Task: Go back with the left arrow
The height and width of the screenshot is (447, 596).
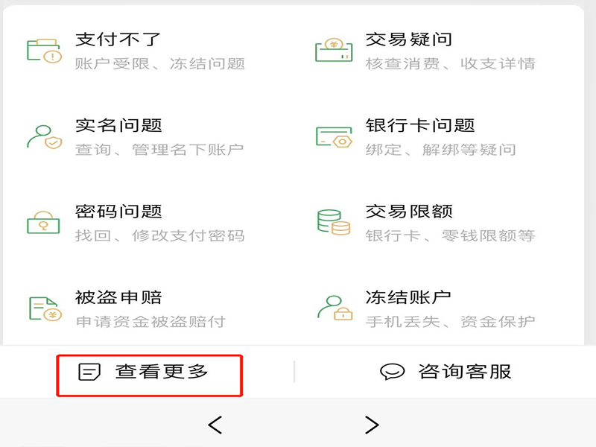Action: pyautogui.click(x=215, y=425)
